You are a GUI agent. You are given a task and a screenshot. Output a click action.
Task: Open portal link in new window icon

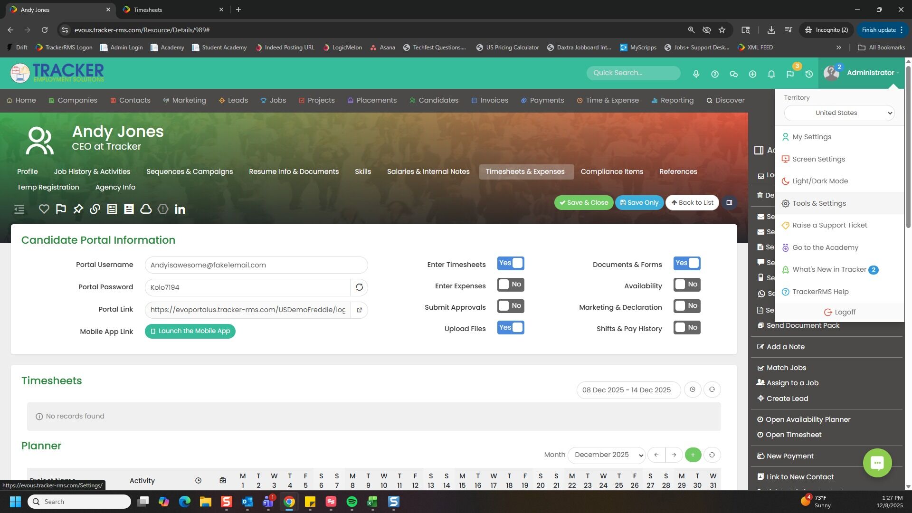359,310
